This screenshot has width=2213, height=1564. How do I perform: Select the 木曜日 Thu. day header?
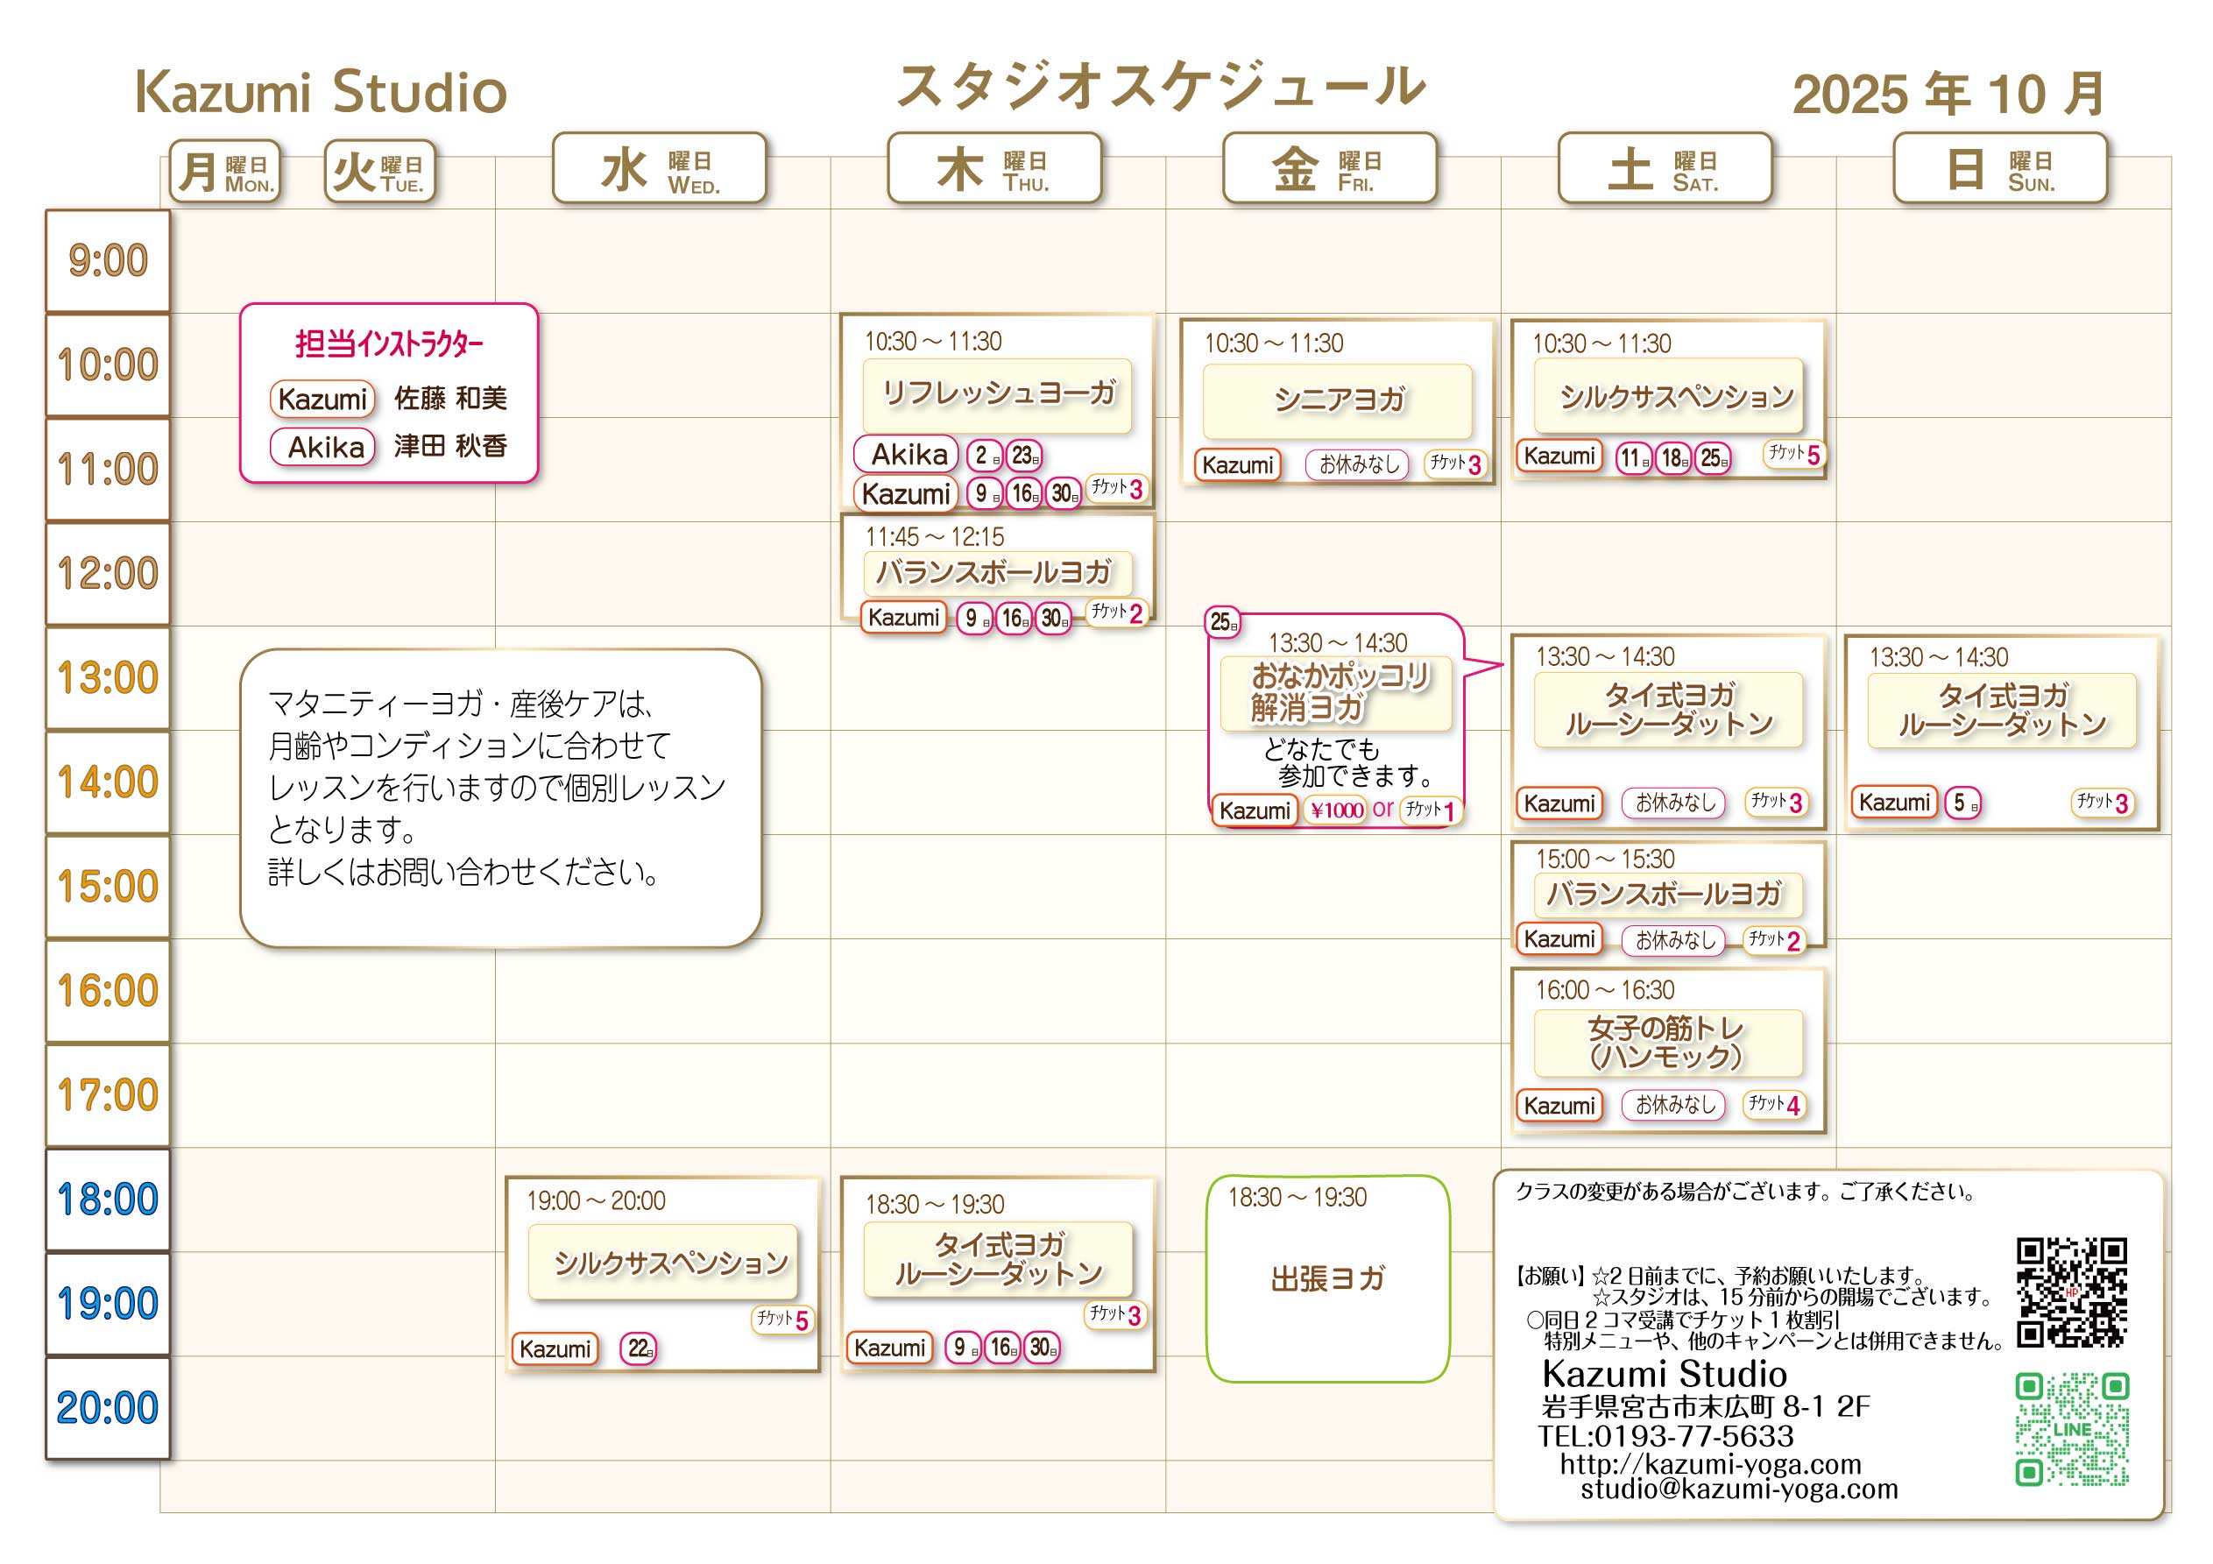993,169
